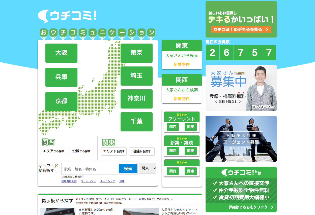The height and width of the screenshot is (215, 315).
Task: Click the ウチコミ!のデキるを見る orange button
Action: [x=241, y=29]
